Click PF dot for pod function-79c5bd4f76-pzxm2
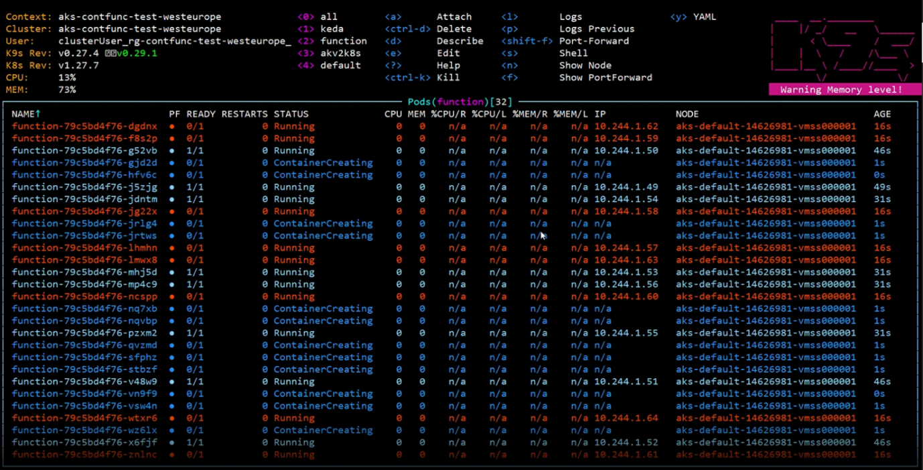This screenshot has width=923, height=470. (172, 333)
